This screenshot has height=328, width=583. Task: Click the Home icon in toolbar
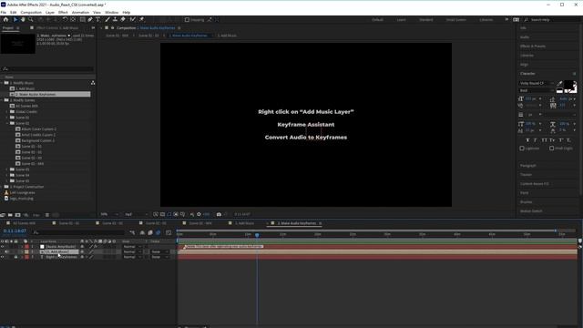[x=5, y=19]
